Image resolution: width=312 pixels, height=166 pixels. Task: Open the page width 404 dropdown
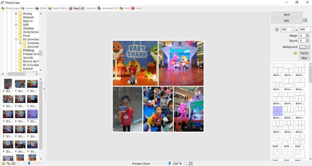click(x=292, y=30)
